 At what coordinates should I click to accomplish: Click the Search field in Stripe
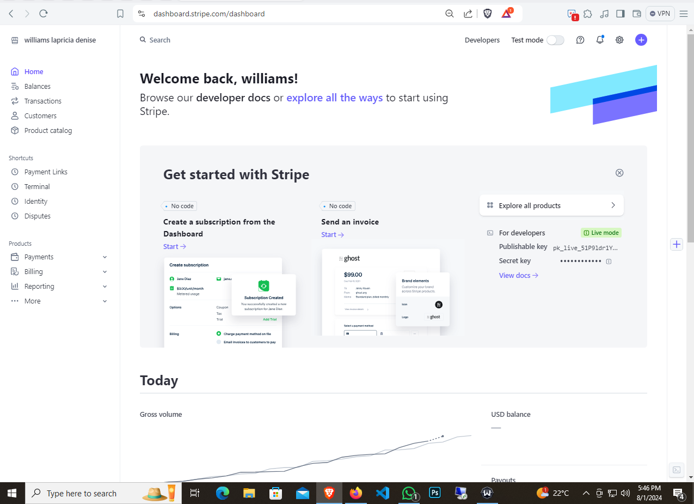155,40
